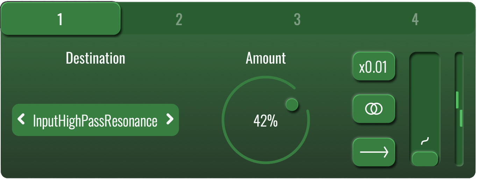Click the lower green segment in level meter

[461, 118]
